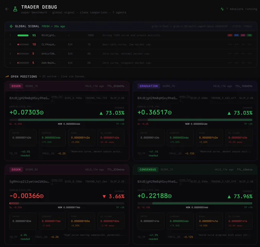260x247 pixels.
Task: Click the score bar in bVk4zf5W row
Action: (x=23, y=54)
